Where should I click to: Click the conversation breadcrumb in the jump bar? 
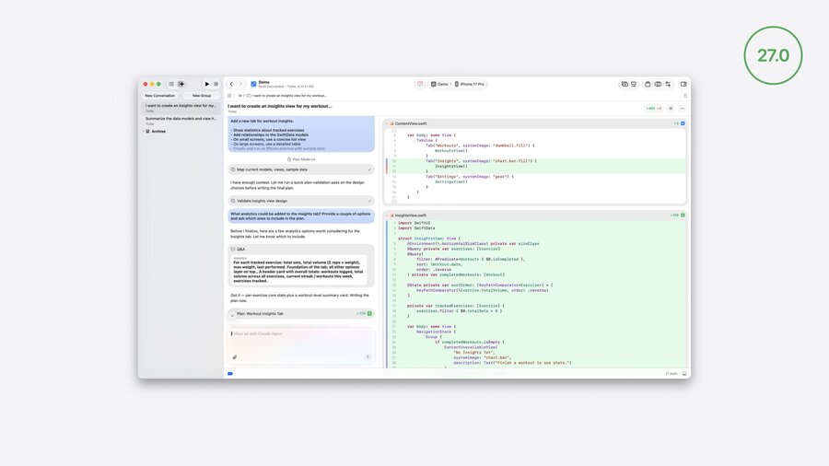[x=286, y=96]
